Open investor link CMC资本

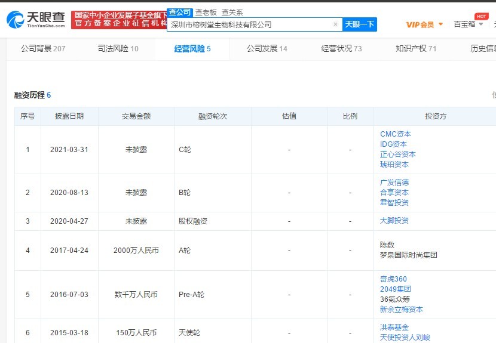tap(396, 134)
